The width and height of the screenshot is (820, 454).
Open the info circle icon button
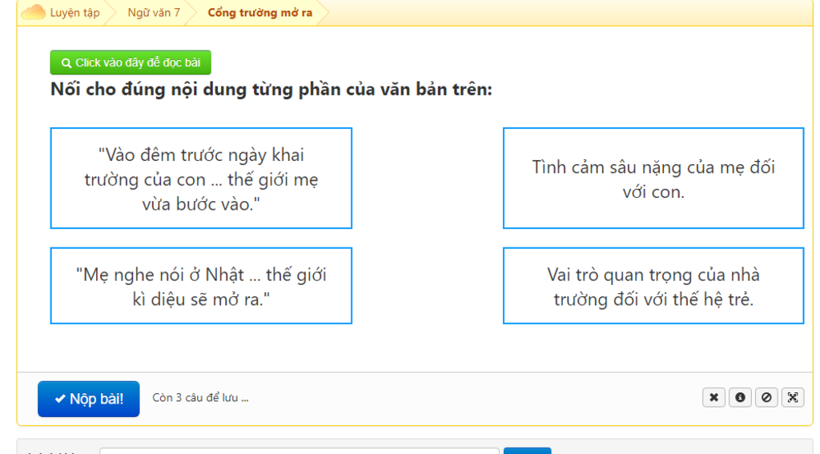pyautogui.click(x=740, y=397)
